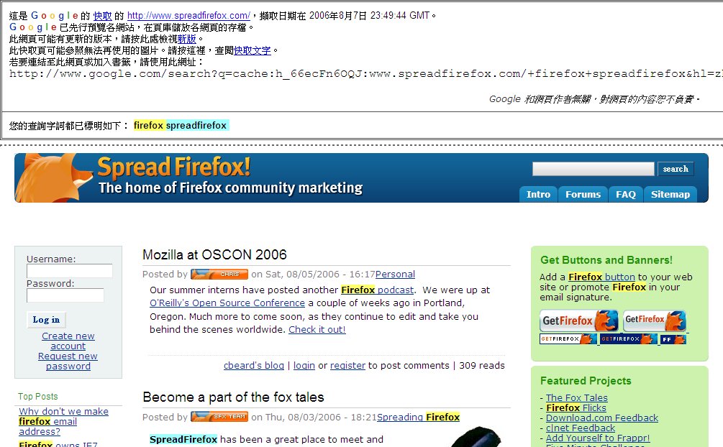723x447 pixels.
Task: Open The Fox Tales project link
Action: coord(577,397)
